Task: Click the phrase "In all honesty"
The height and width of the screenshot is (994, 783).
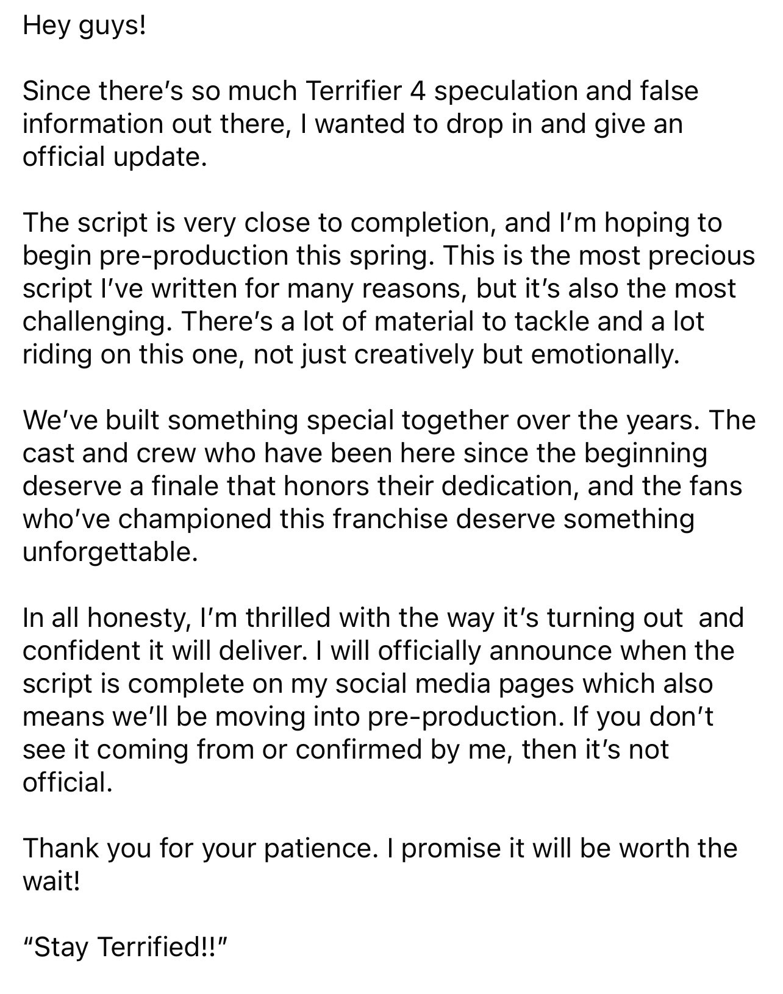Action: [104, 618]
